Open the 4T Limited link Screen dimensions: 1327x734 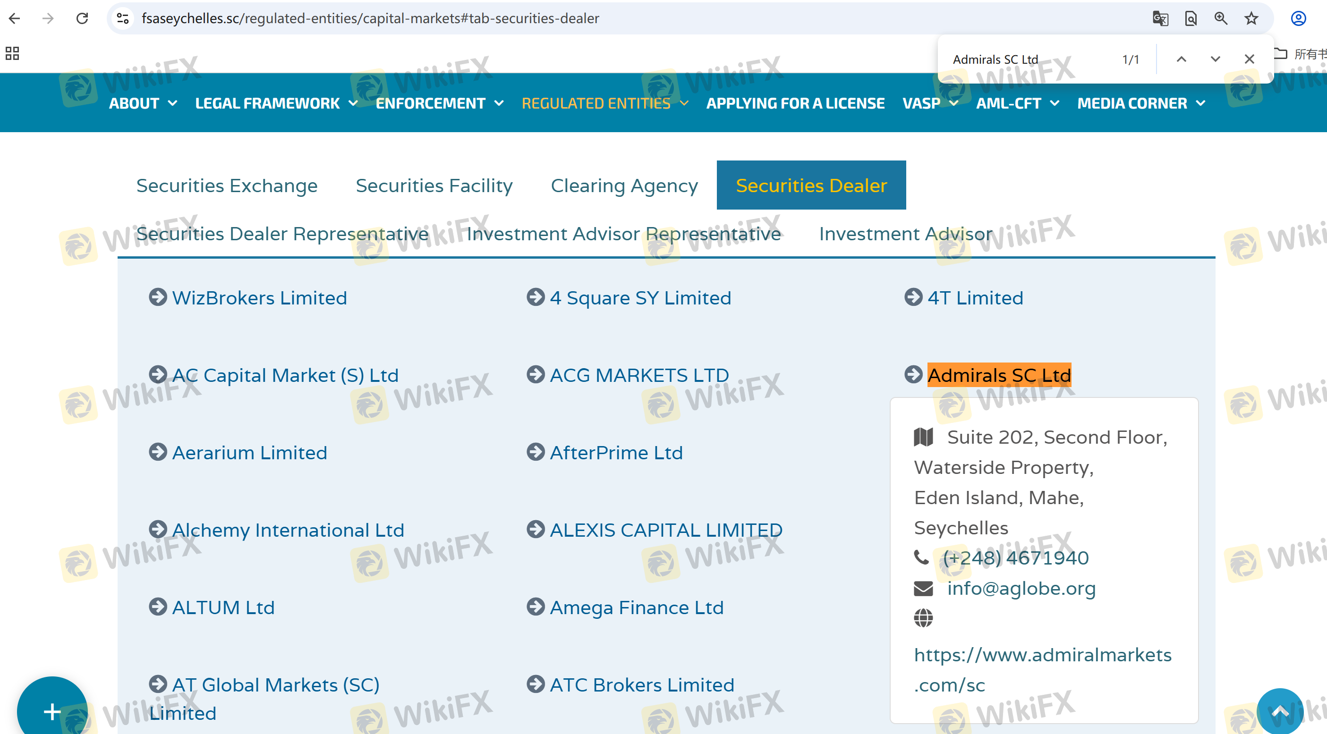pos(975,298)
